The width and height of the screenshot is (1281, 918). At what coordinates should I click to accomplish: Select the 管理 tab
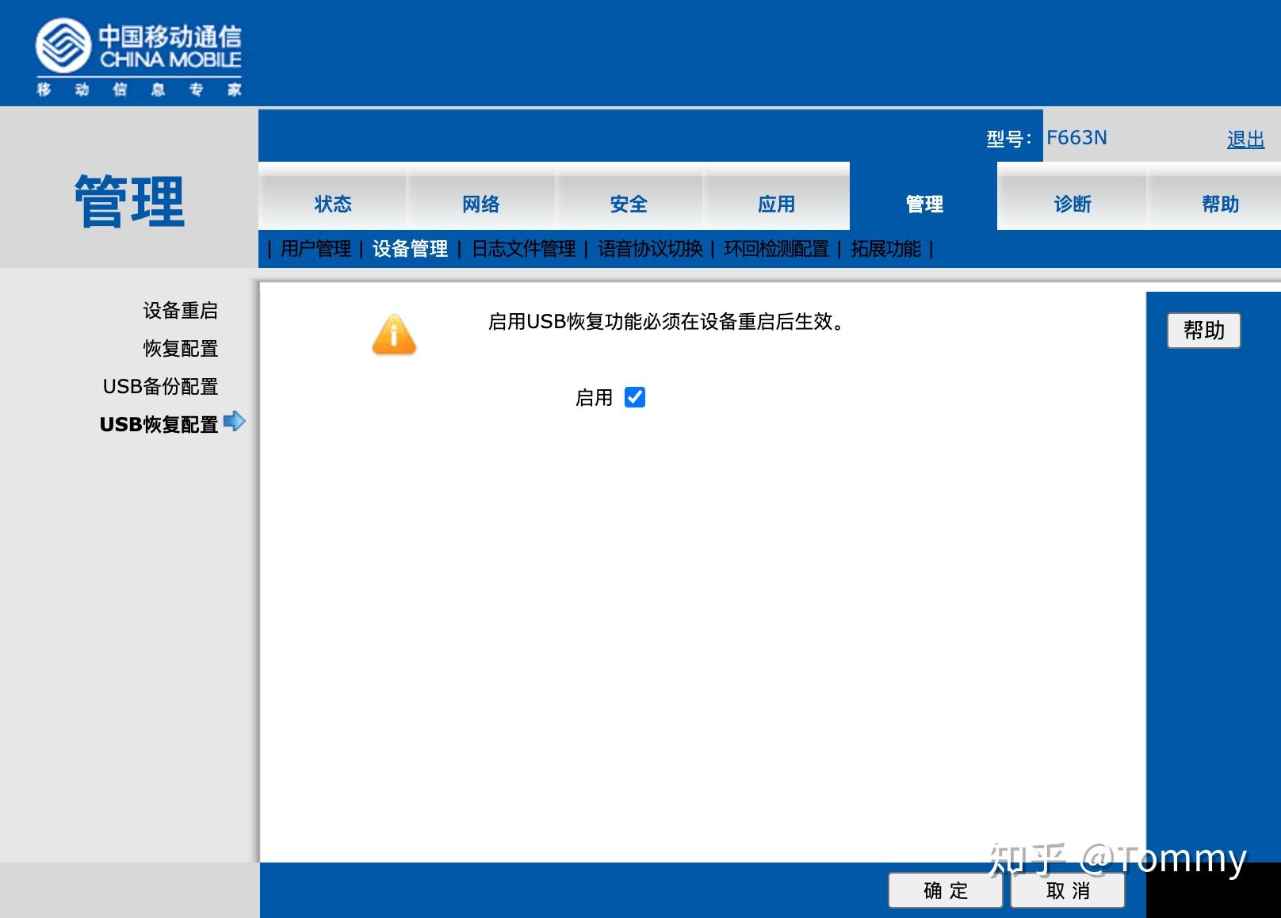click(921, 204)
